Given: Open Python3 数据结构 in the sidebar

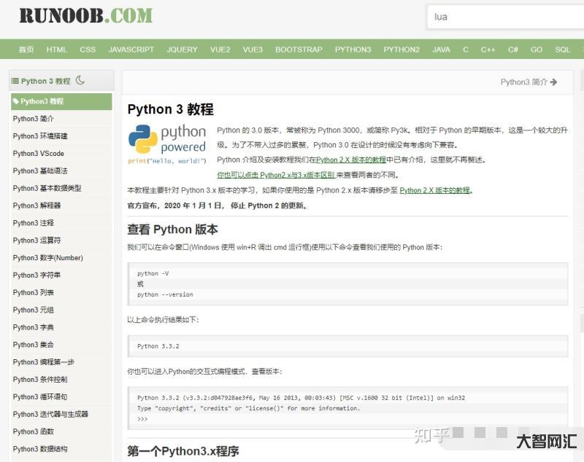Looking at the screenshot, I should [x=40, y=449].
